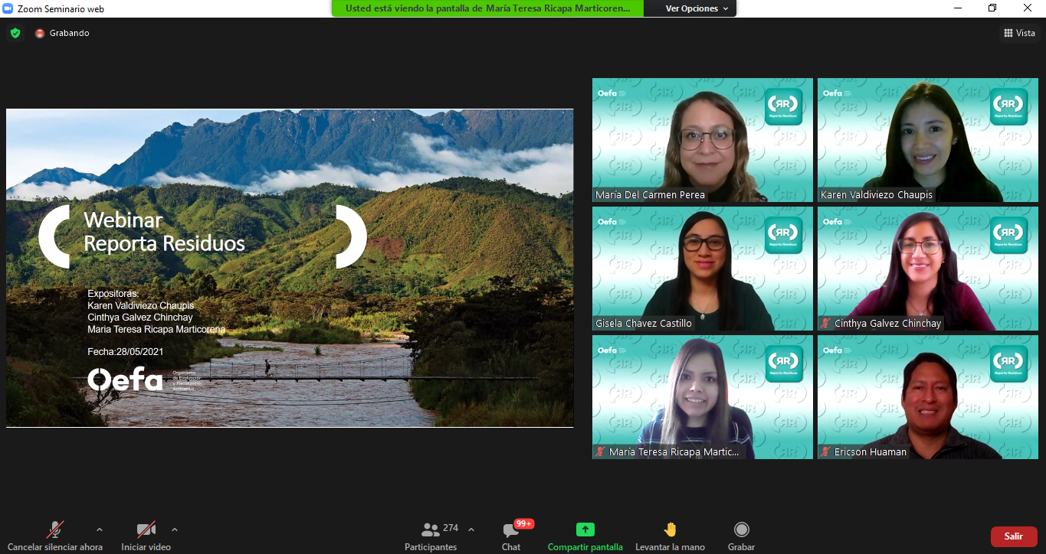1046x554 pixels.
Task: Click 'Webinar Reporta Residuos' slide title
Action: tap(164, 232)
